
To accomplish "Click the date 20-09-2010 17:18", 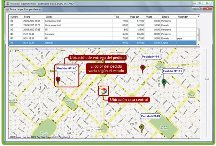I will 32,29.
